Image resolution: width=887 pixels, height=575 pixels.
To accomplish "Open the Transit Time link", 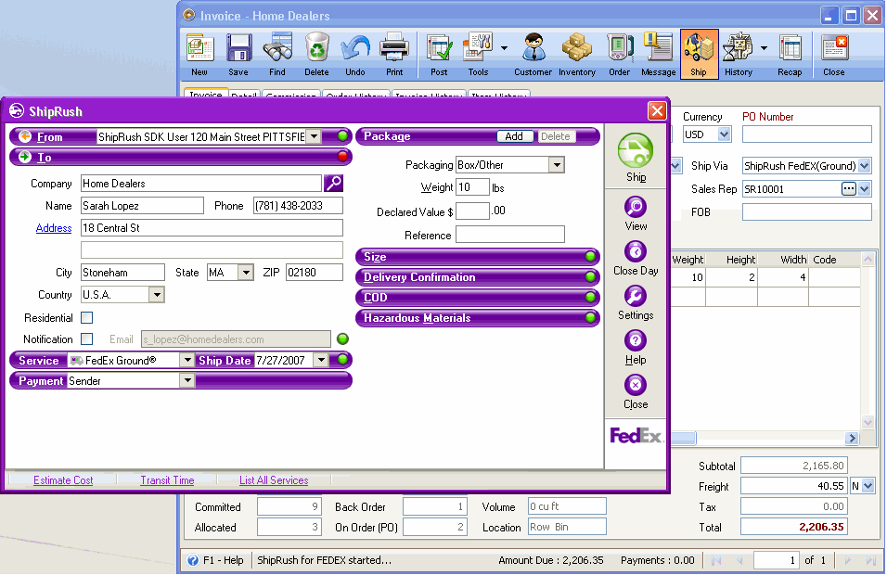I will coord(167,480).
